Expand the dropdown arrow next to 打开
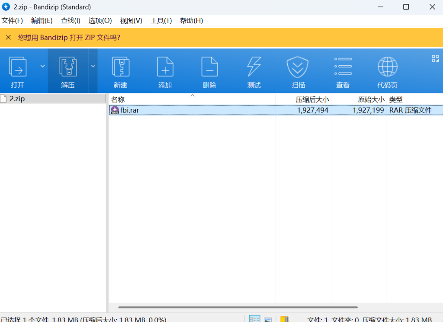The height and width of the screenshot is (322, 443). (42, 66)
